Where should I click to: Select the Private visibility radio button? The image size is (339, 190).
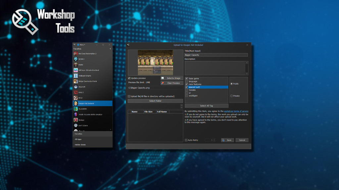(232, 96)
